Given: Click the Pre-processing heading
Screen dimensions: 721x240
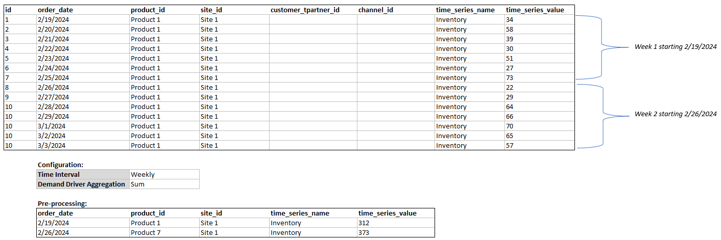Looking at the screenshot, I should point(62,203).
